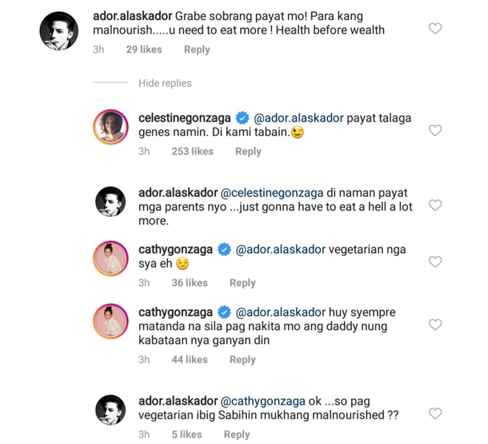The image size is (488, 444).
Task: Like the last ador.alaskador malnourished reply
Action: click(x=435, y=414)
